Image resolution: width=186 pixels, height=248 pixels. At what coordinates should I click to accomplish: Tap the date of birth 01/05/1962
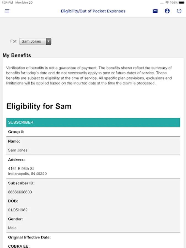18,210
